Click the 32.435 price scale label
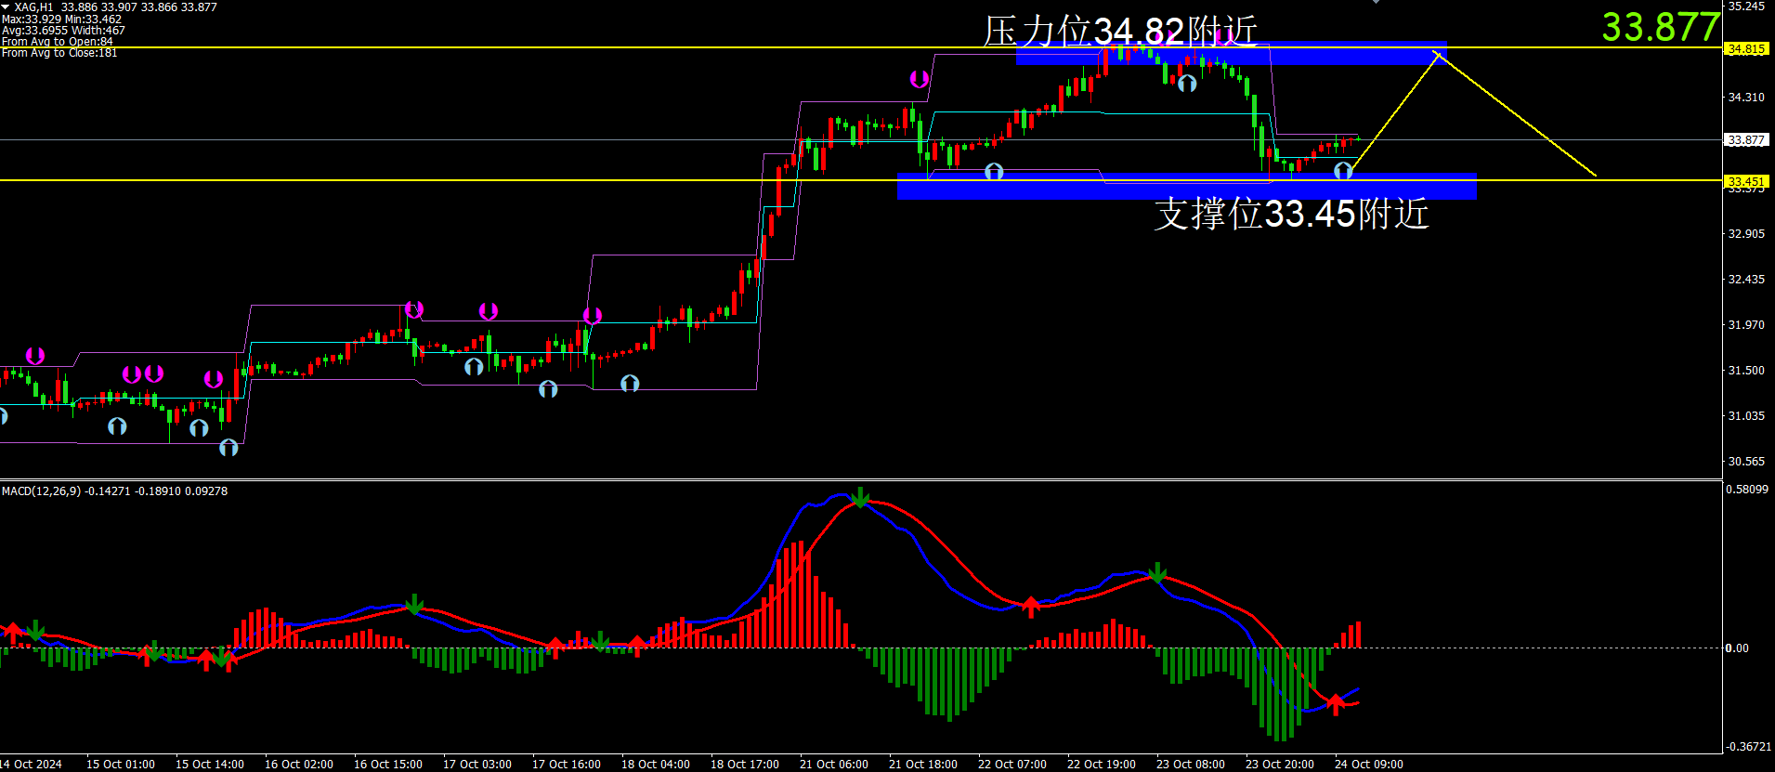1775x772 pixels. 1746,279
